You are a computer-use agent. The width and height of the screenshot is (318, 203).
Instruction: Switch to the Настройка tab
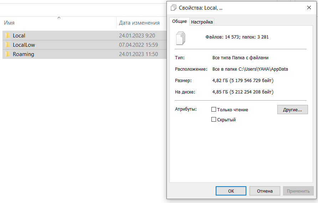click(x=202, y=22)
